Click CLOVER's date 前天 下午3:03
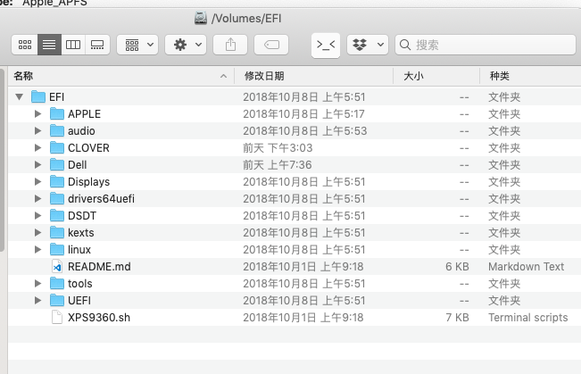Screen dimensions: 581x374 [278, 148]
